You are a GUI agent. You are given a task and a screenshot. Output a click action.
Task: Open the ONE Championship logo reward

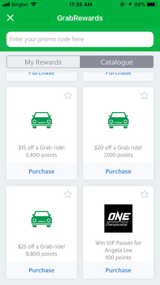118,219
